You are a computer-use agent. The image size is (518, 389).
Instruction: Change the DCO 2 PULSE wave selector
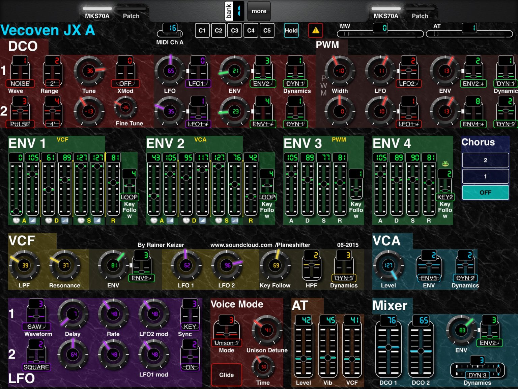point(20,112)
